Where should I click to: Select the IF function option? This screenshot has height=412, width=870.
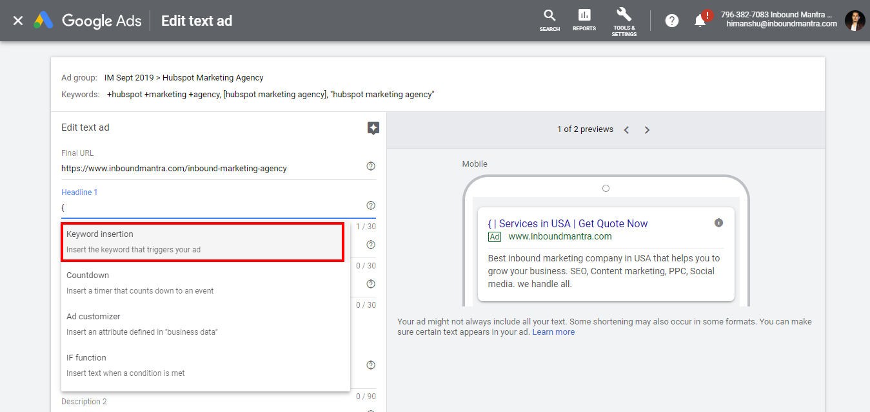206,365
